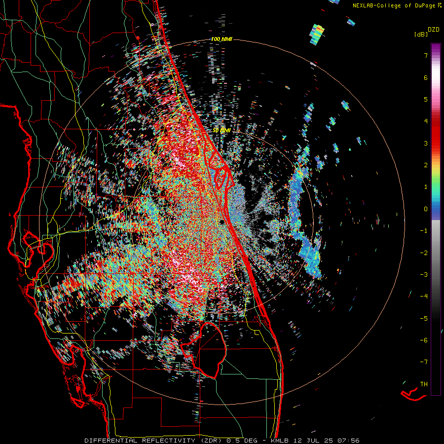Click the 7 value on the color scale

pos(426,55)
